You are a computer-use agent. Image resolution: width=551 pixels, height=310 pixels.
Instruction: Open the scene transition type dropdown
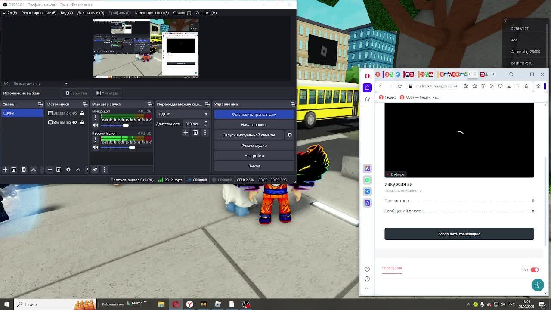(183, 114)
